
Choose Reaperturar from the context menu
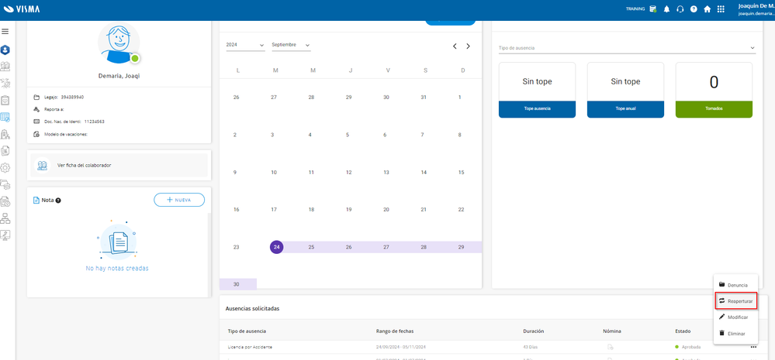click(735, 301)
